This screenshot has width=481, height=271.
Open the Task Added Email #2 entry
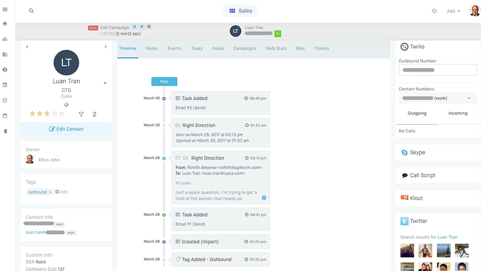[221, 103]
